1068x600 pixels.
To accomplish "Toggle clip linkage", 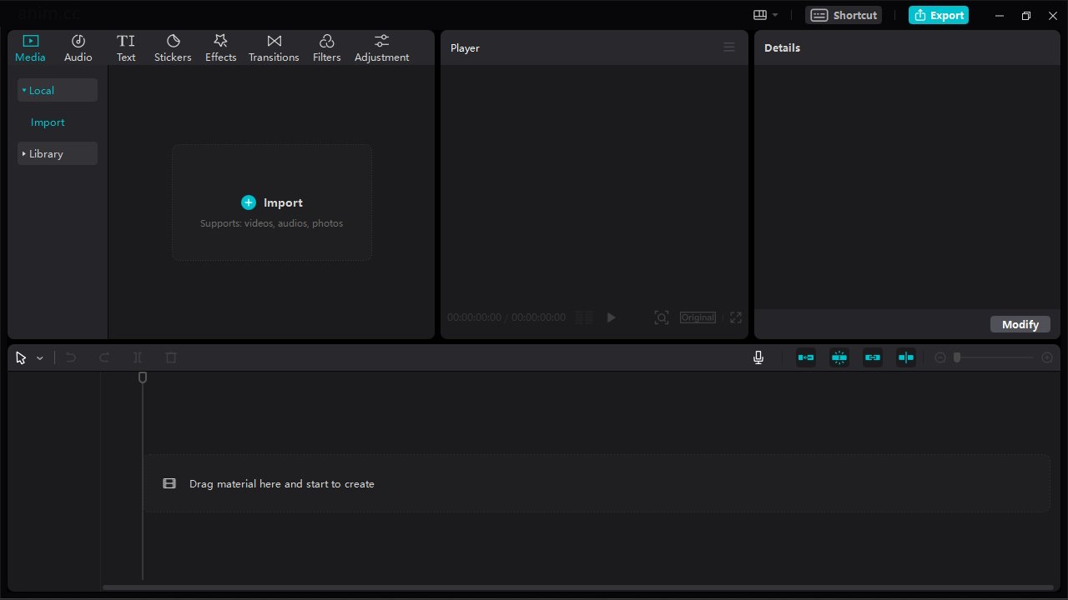I will [873, 357].
